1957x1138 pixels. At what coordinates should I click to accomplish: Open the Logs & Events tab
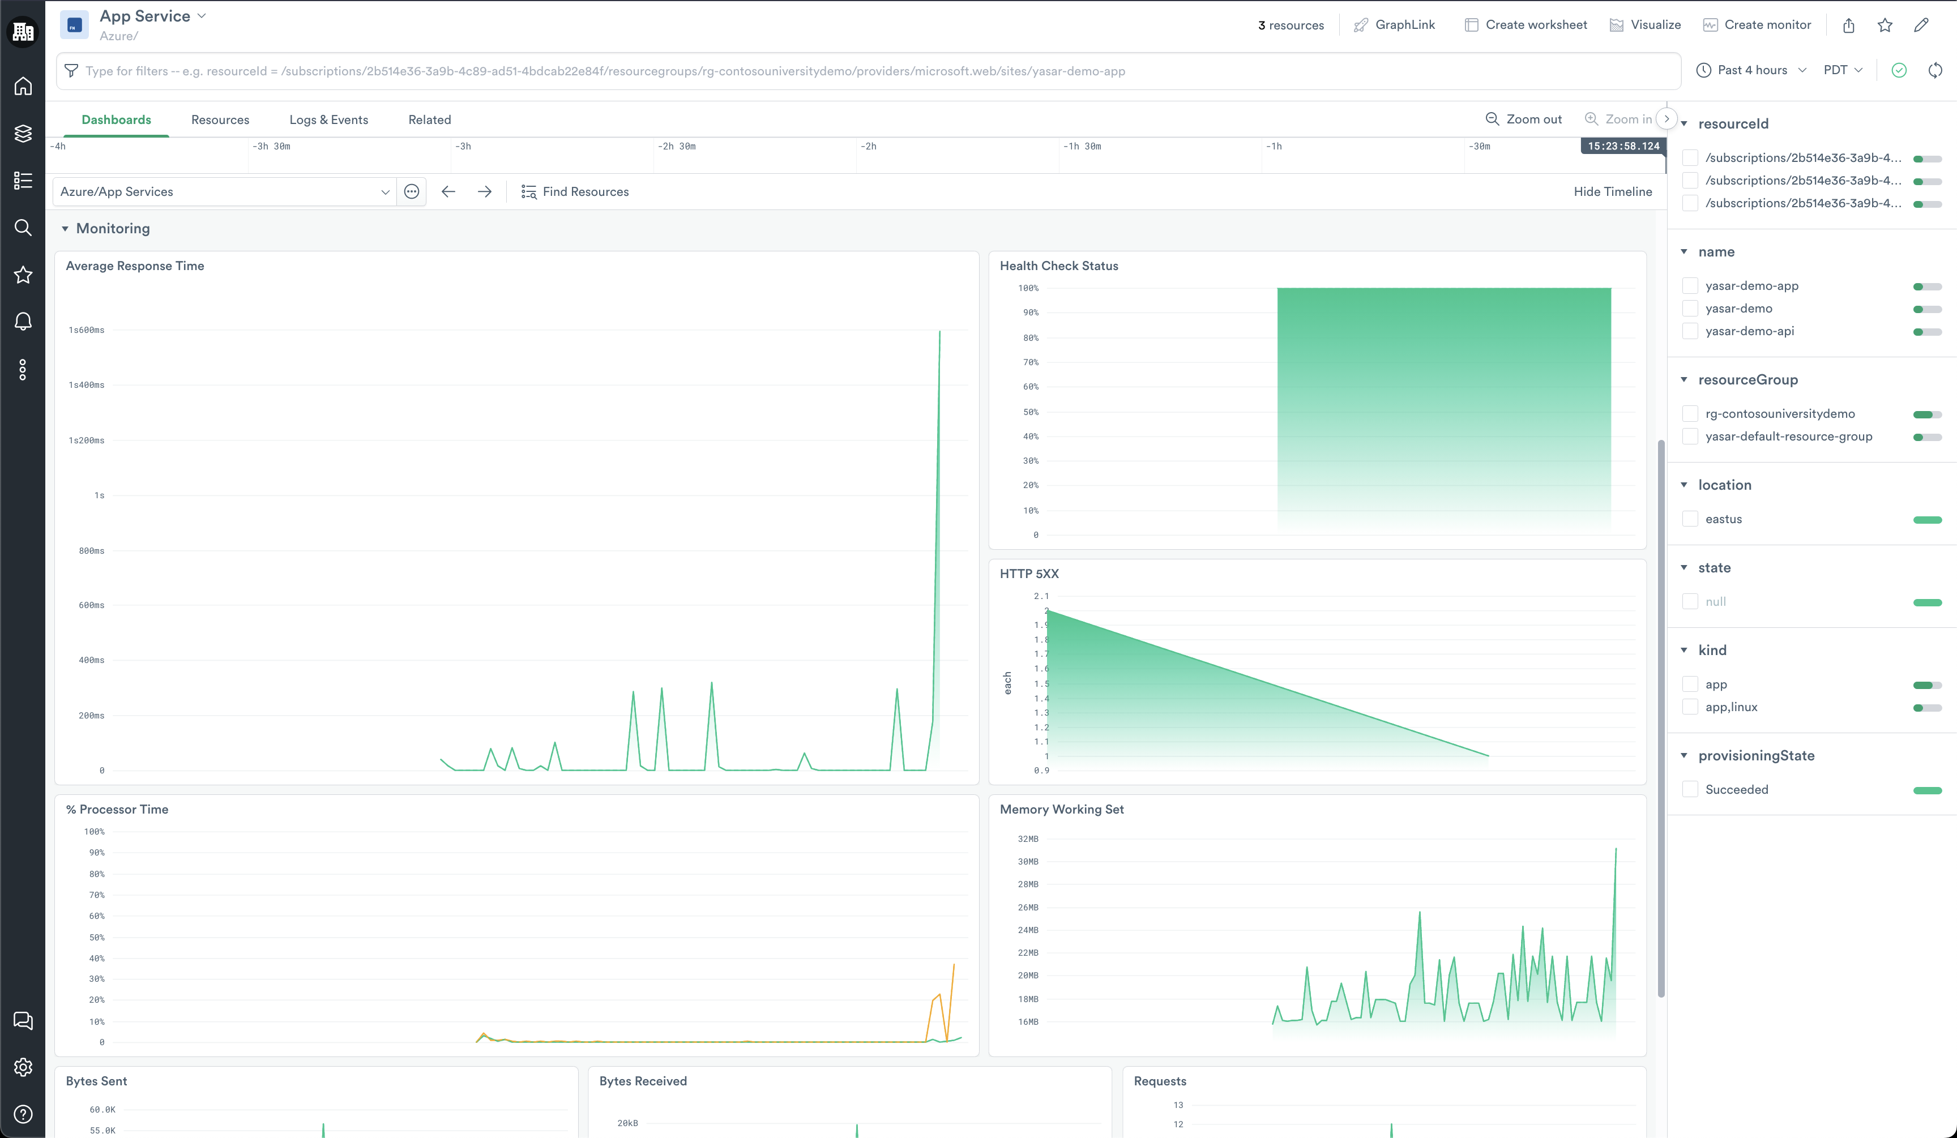pos(328,121)
